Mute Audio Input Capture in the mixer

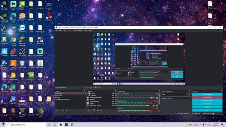154,98
